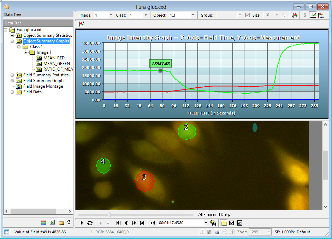Select Field Image Montage tree item
The height and width of the screenshot is (239, 332).
[x=43, y=86]
